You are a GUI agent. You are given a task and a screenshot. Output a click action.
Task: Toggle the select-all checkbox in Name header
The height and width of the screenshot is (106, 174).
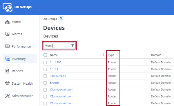pos(45,55)
